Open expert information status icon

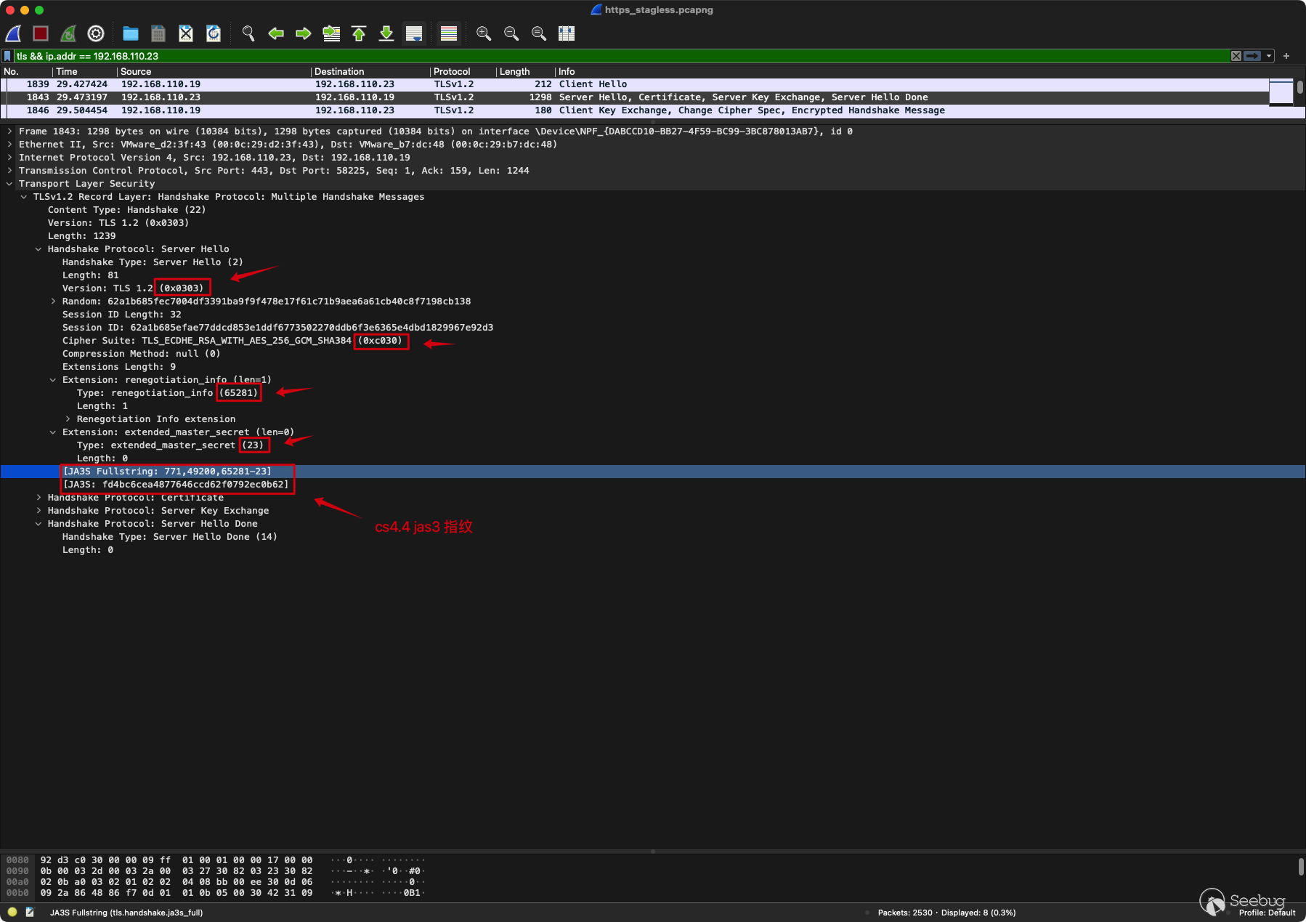coord(12,912)
